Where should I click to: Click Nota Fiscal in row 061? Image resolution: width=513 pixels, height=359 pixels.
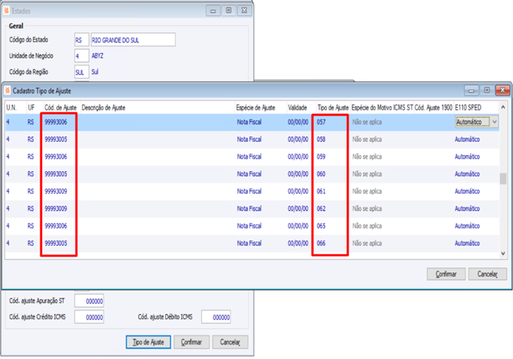(249, 192)
